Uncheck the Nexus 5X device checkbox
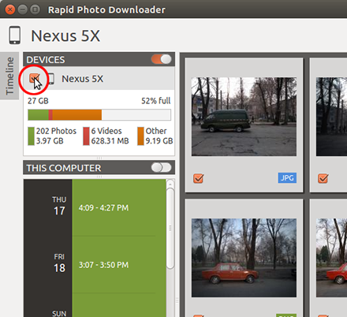This screenshot has height=317, width=347. (35, 78)
